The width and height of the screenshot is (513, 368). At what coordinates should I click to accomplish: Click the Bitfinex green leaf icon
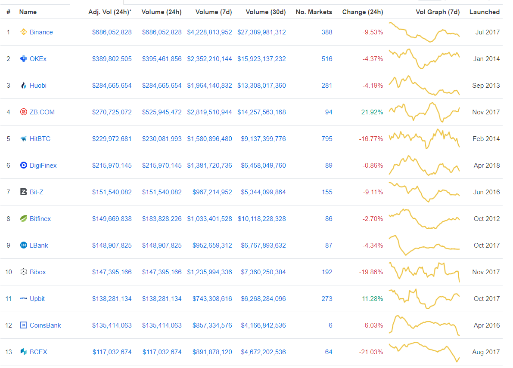click(x=24, y=219)
